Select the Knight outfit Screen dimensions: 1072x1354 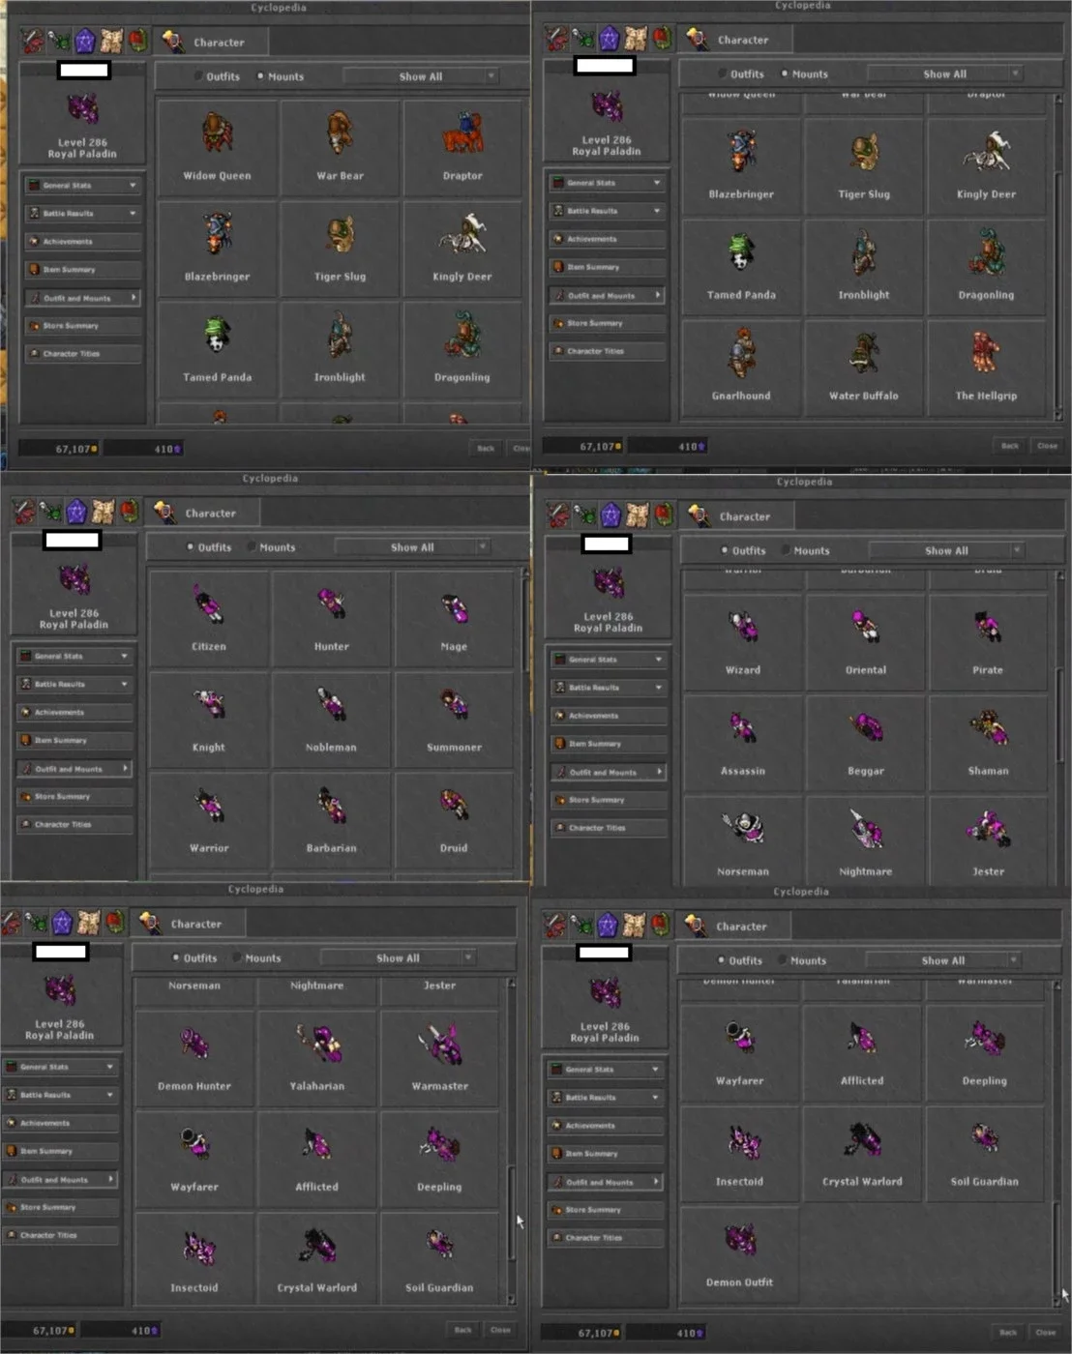208,719
